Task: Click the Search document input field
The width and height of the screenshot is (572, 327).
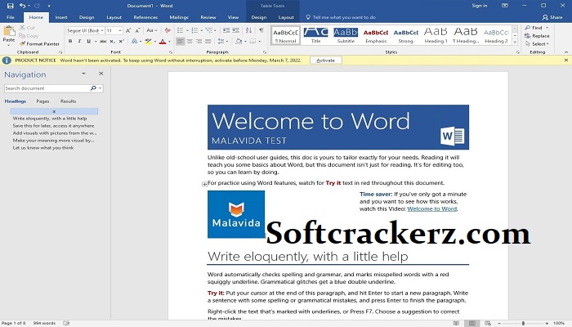Action: coord(47,88)
